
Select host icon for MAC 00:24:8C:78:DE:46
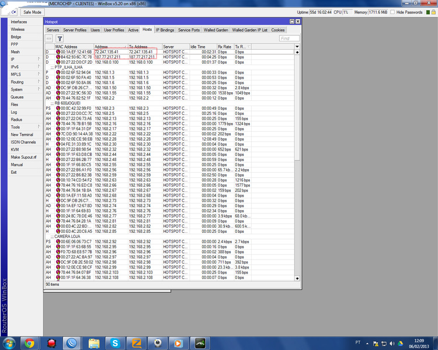[x=58, y=216]
